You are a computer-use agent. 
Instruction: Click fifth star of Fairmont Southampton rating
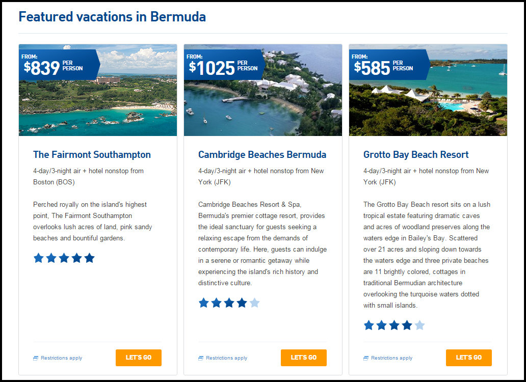(90, 258)
